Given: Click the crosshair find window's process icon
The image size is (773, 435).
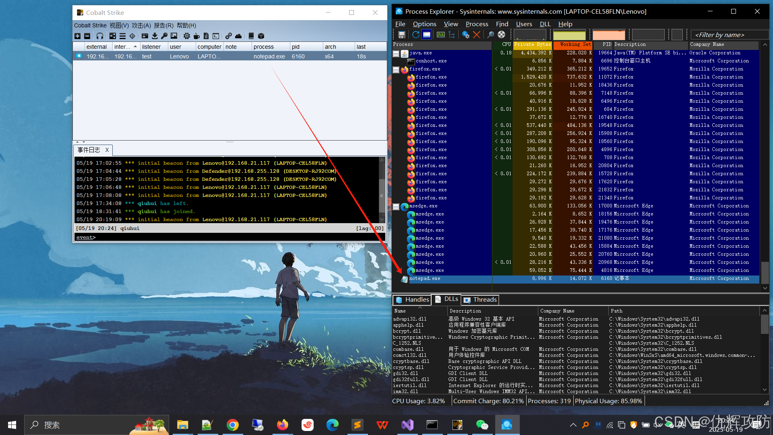Looking at the screenshot, I should point(502,35).
